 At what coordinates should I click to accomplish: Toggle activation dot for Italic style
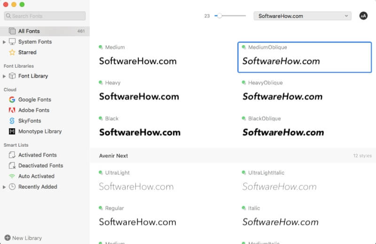(x=244, y=208)
